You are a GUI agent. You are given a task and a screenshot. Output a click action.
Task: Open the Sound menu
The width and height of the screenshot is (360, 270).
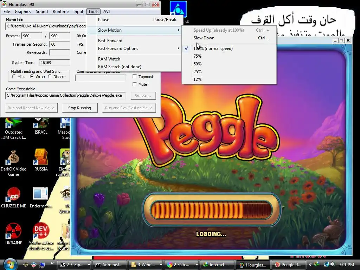tap(41, 12)
